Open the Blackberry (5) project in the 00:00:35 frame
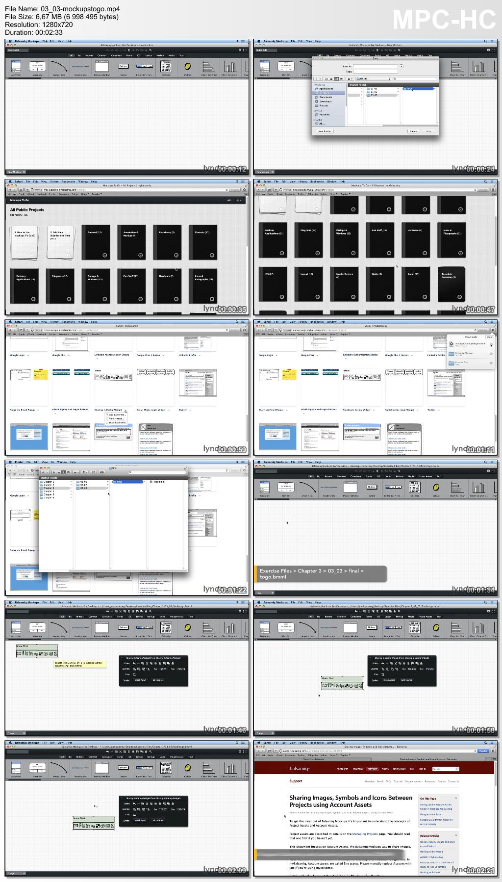Viewport: 502px width, 882px height. tap(167, 242)
